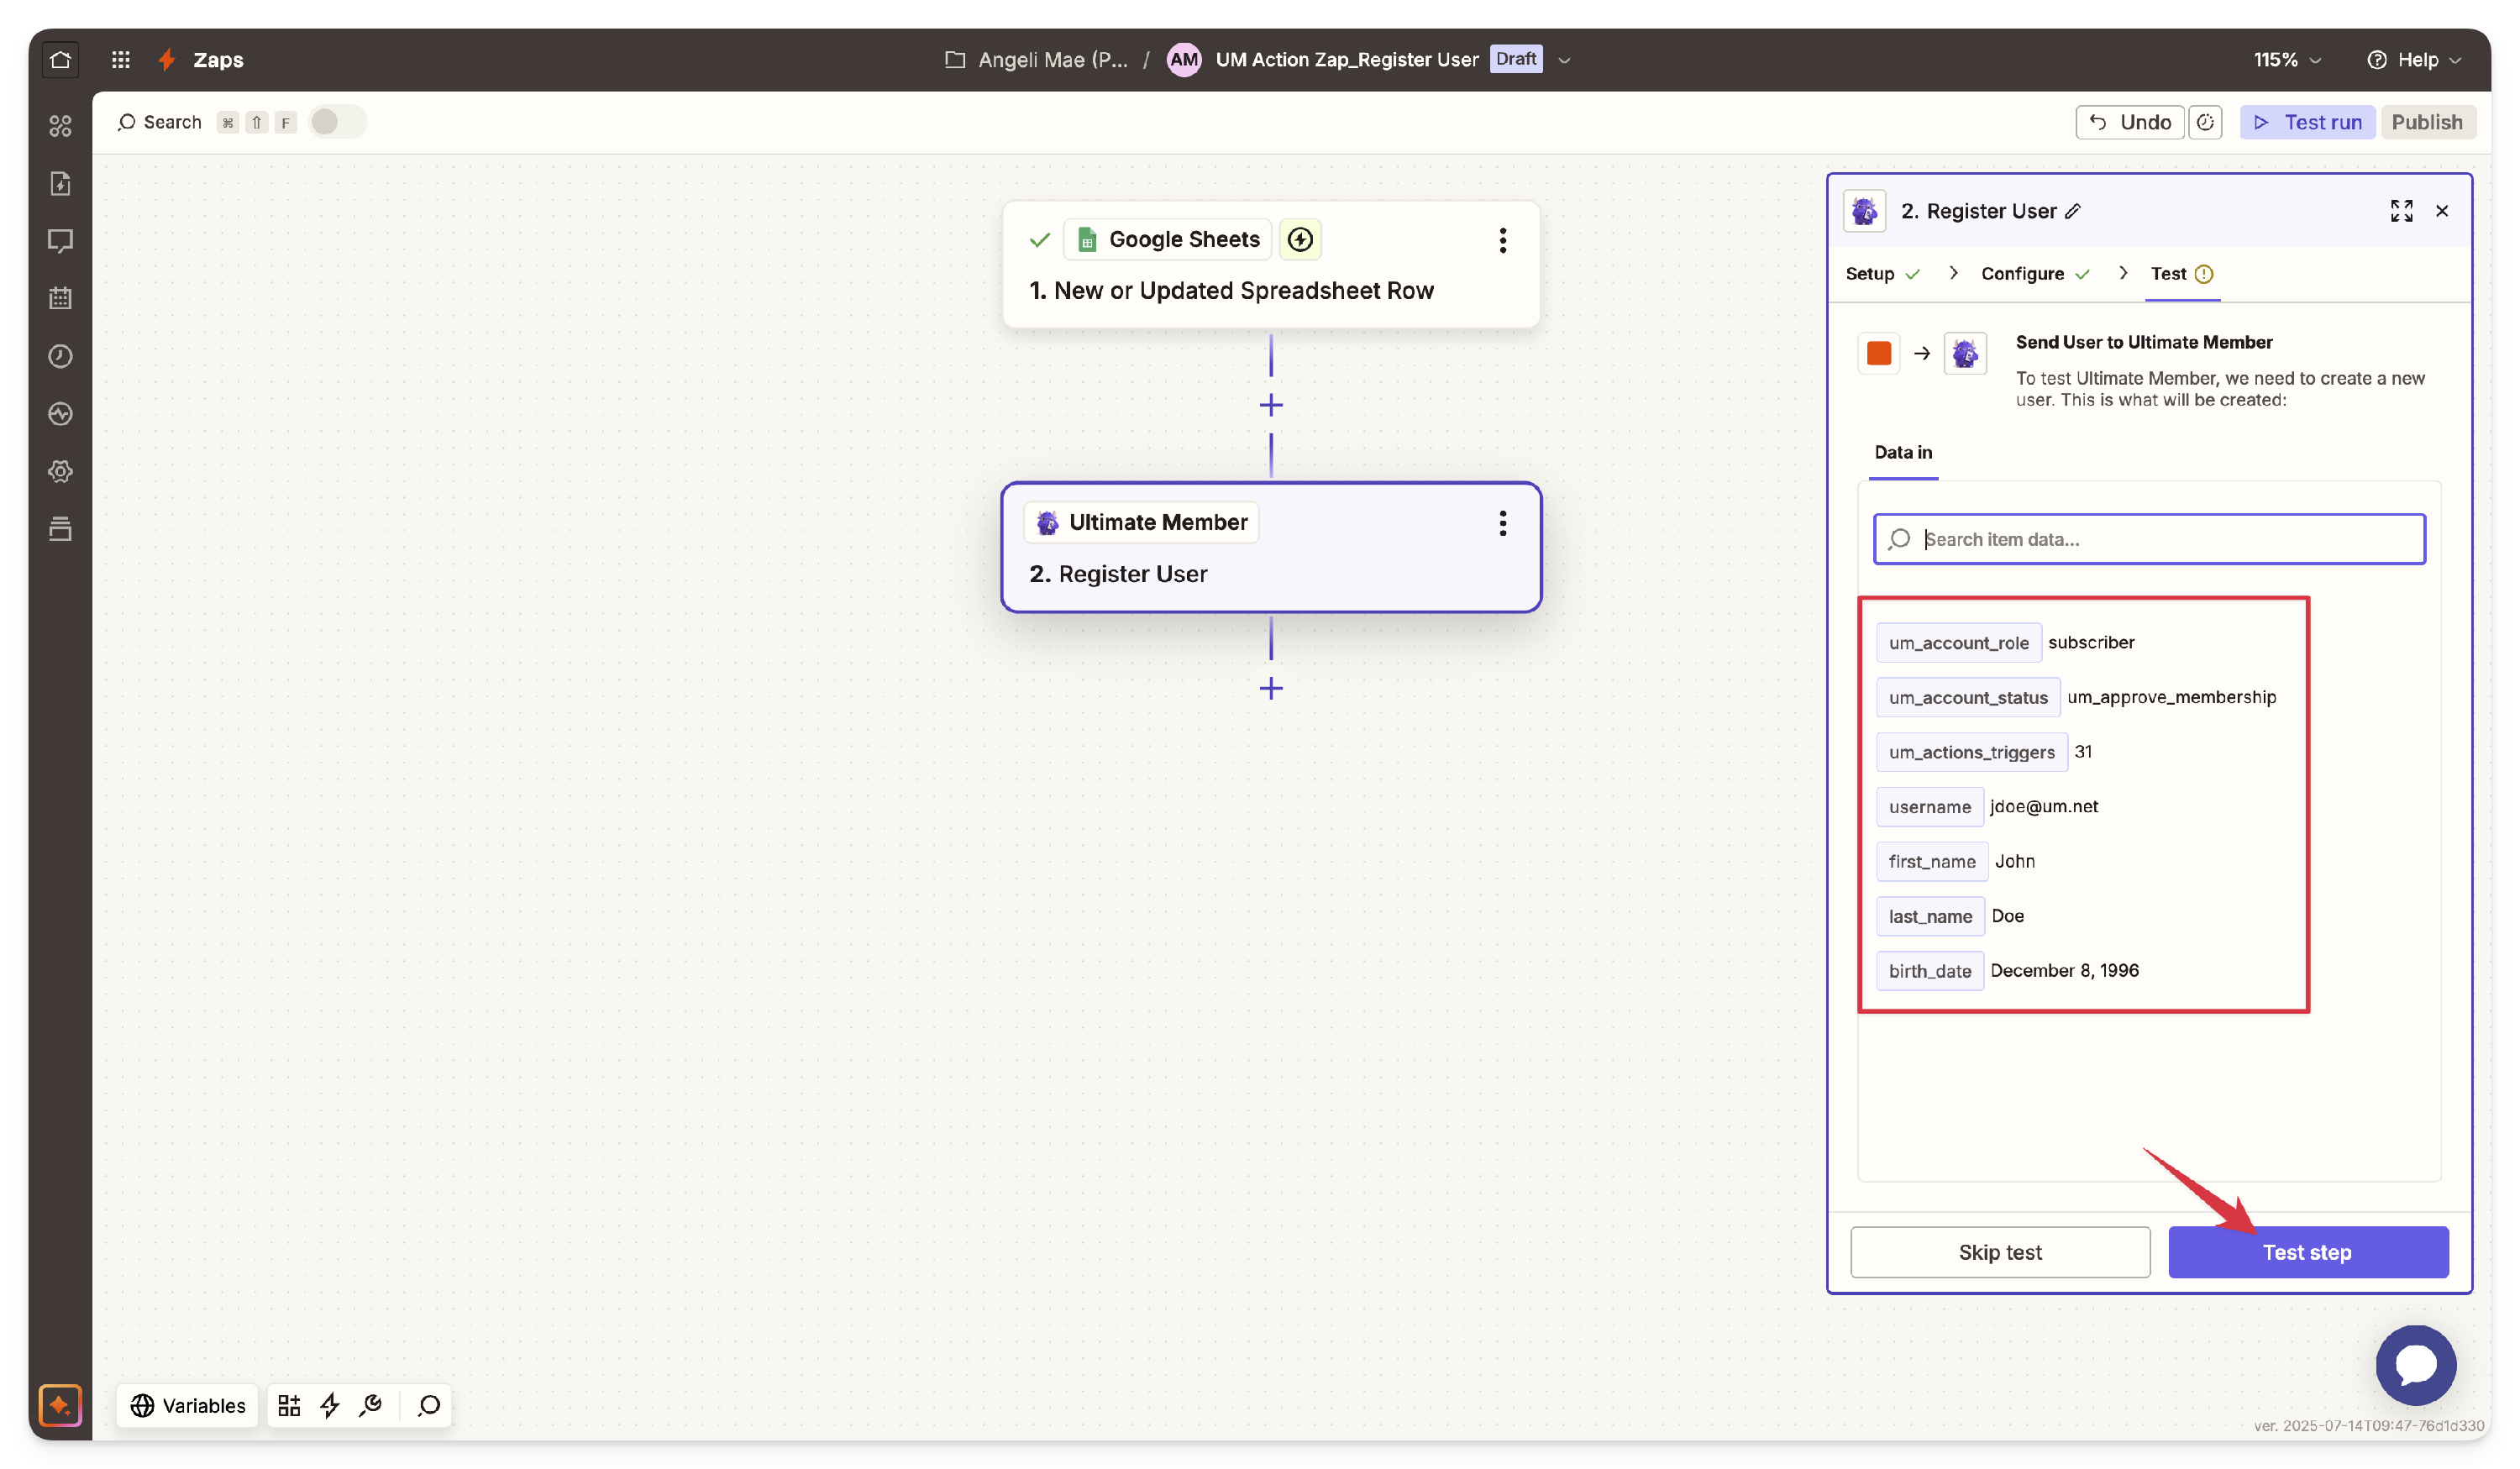Click the Ultimate Member app icon in panel header
Image resolution: width=2520 pixels, height=1469 pixels.
(x=1864, y=211)
